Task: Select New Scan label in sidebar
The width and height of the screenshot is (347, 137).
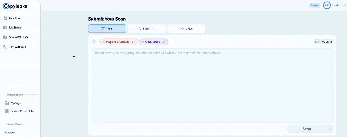Action: (x=15, y=18)
